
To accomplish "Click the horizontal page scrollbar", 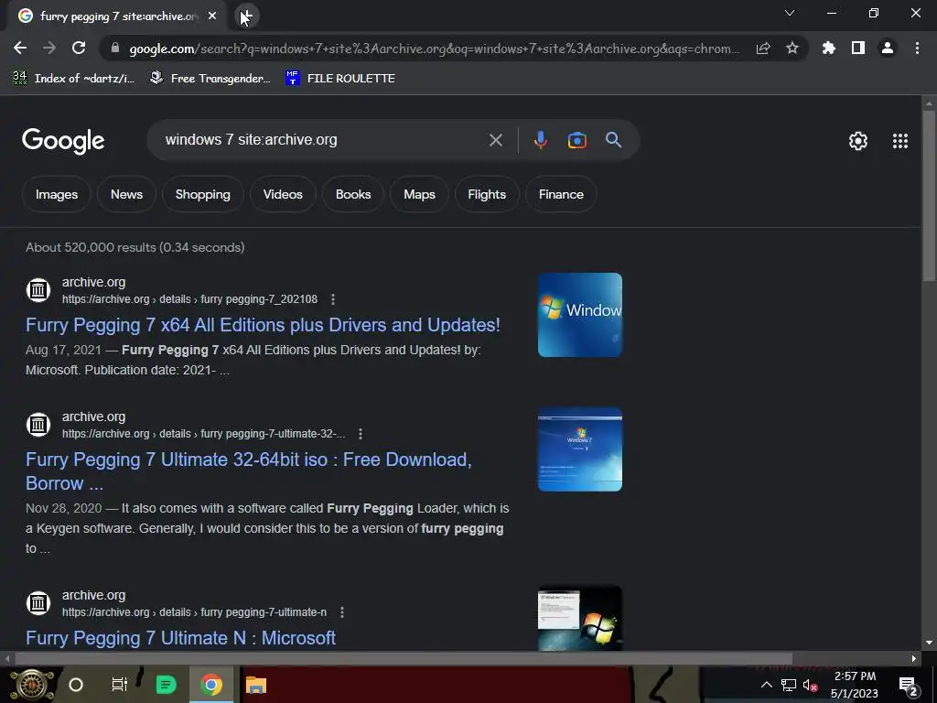I will click(x=404, y=659).
